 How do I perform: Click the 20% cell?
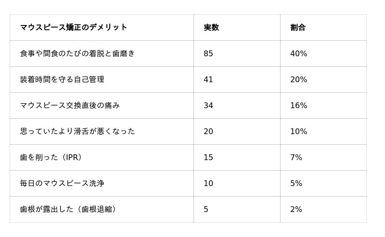pos(298,79)
